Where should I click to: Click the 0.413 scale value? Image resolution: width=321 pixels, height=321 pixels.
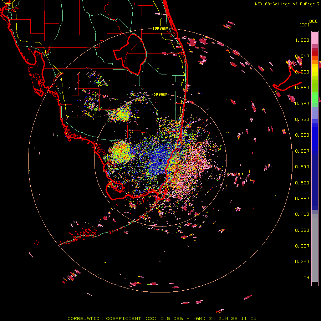pyautogui.click(x=302, y=214)
